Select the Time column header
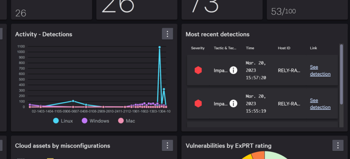Screen dimensions: 350x159 coord(250,48)
